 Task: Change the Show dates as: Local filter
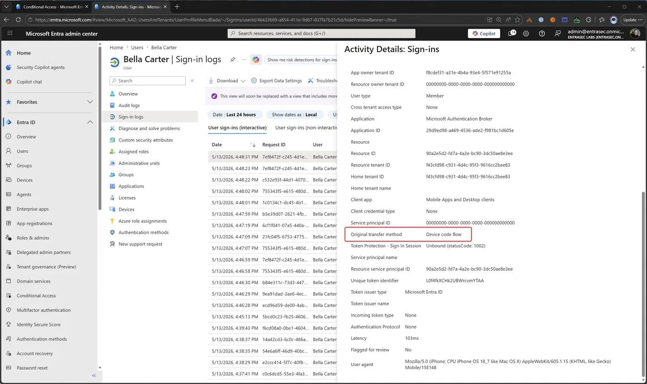(294, 115)
